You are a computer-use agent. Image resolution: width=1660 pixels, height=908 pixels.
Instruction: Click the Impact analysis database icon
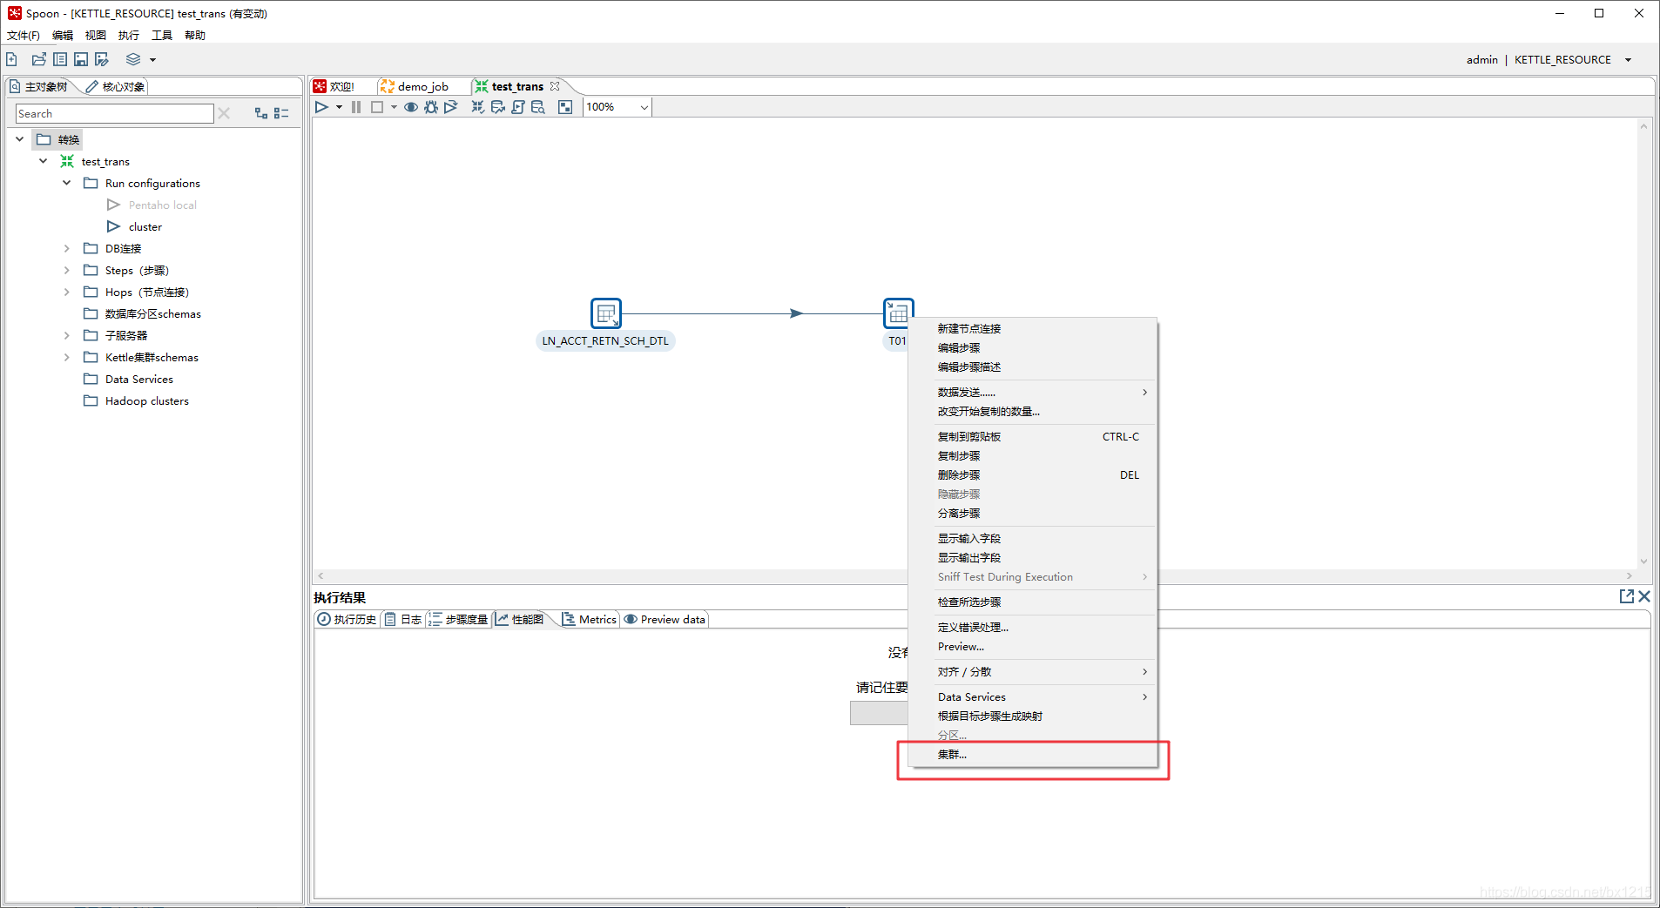click(x=498, y=107)
